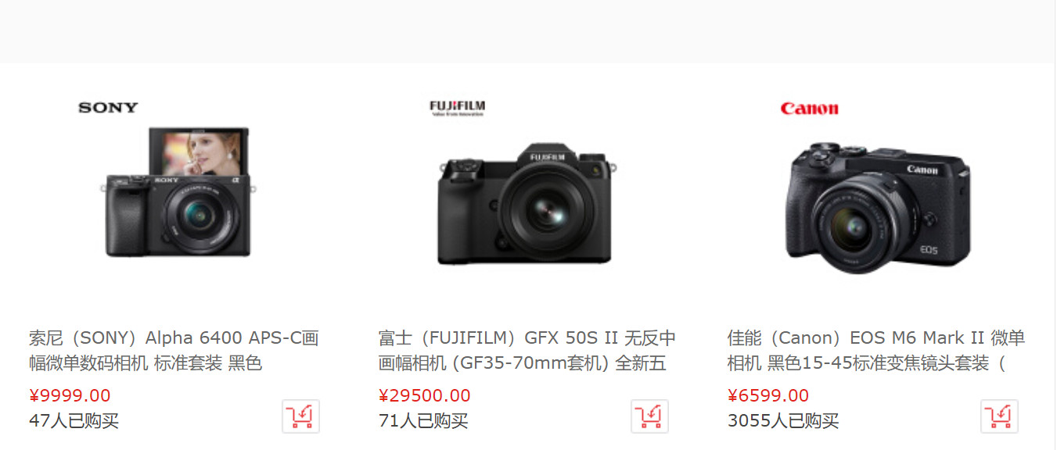Open the Canon EOS M6 camera image

tap(878, 208)
